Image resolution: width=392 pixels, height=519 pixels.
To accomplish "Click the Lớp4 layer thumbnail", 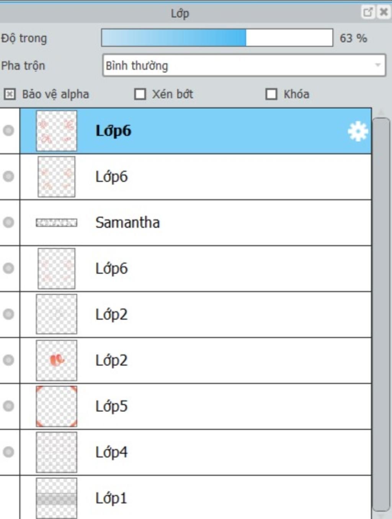I will pos(56,452).
